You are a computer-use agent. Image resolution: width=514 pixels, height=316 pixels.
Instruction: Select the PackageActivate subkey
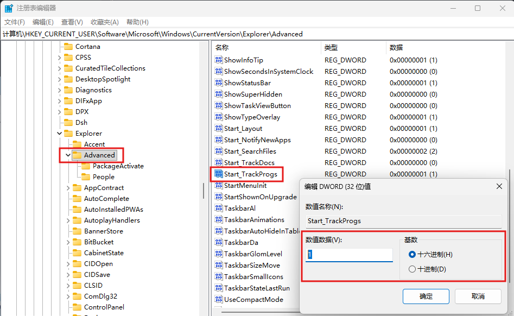click(118, 166)
